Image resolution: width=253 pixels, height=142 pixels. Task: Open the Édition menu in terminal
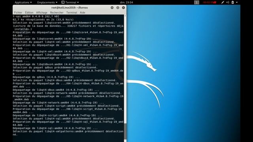click(x=29, y=12)
